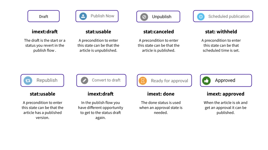Click the imext: approved heading
This screenshot has height=150, width=268.
tap(226, 94)
